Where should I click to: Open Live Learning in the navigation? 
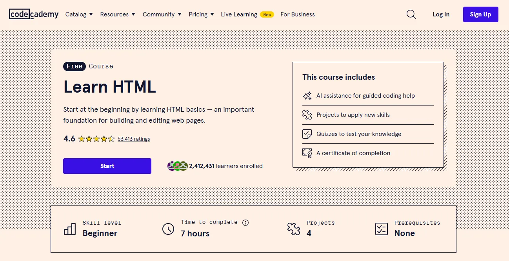[x=239, y=14]
